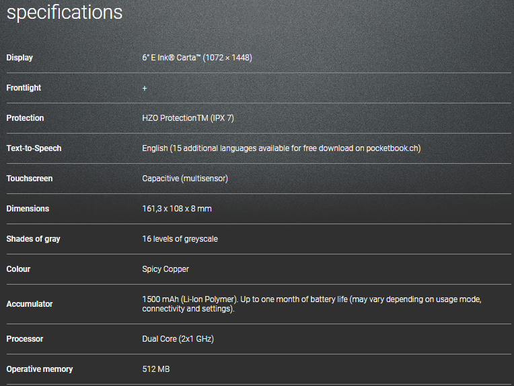Click the Protection label
Image resolution: width=514 pixels, height=386 pixels.
pos(25,118)
